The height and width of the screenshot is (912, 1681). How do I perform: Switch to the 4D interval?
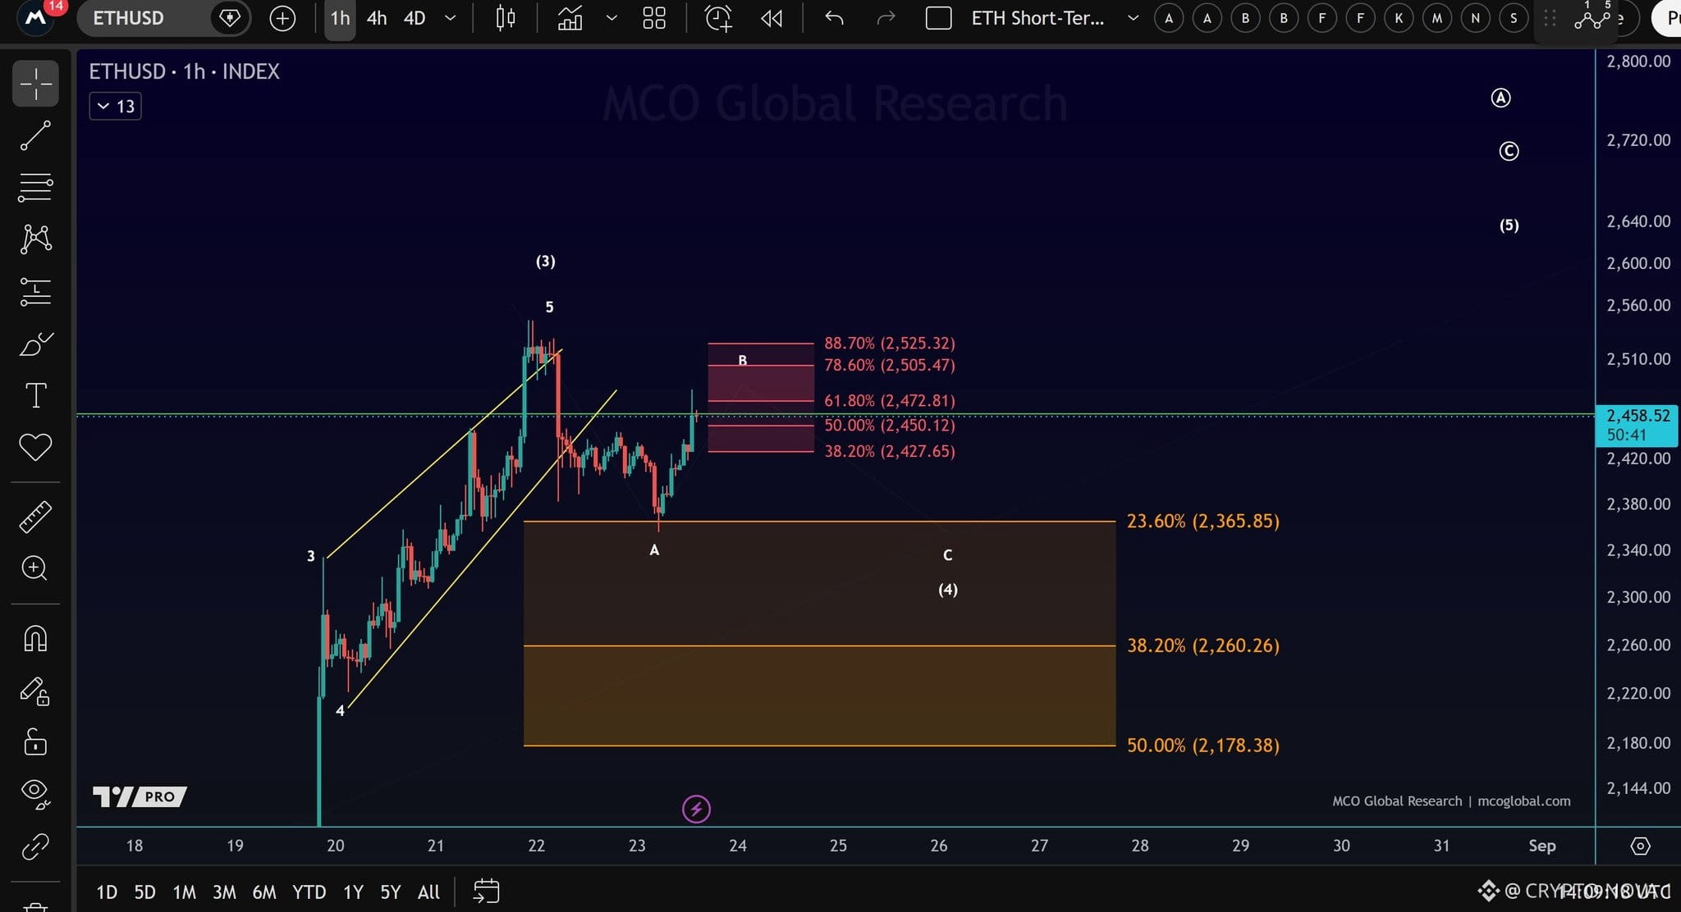point(415,18)
